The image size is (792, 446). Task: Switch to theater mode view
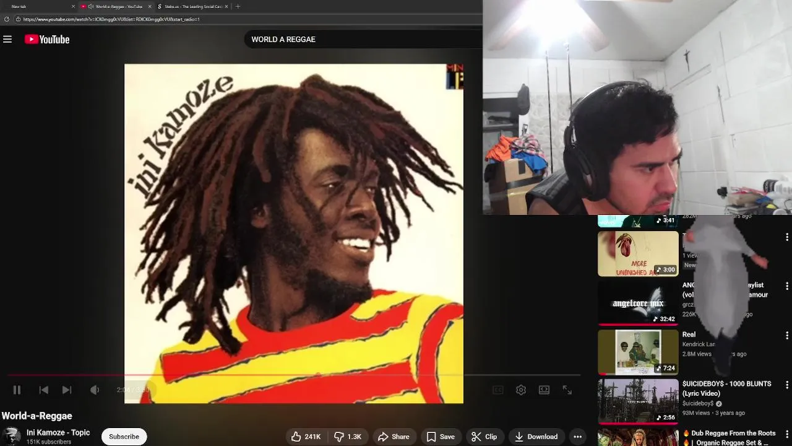tap(544, 390)
